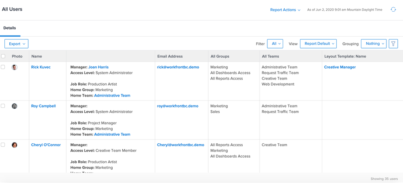Click Cheryl O'Connor's profile photo

point(15,145)
